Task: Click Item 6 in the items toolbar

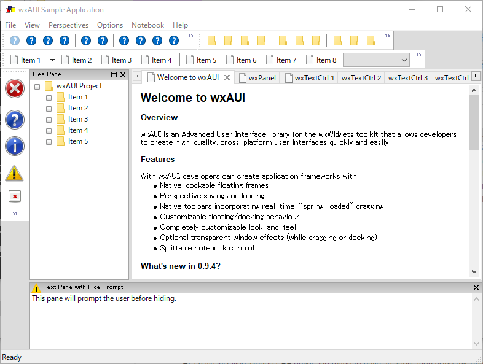Action: (x=241, y=60)
